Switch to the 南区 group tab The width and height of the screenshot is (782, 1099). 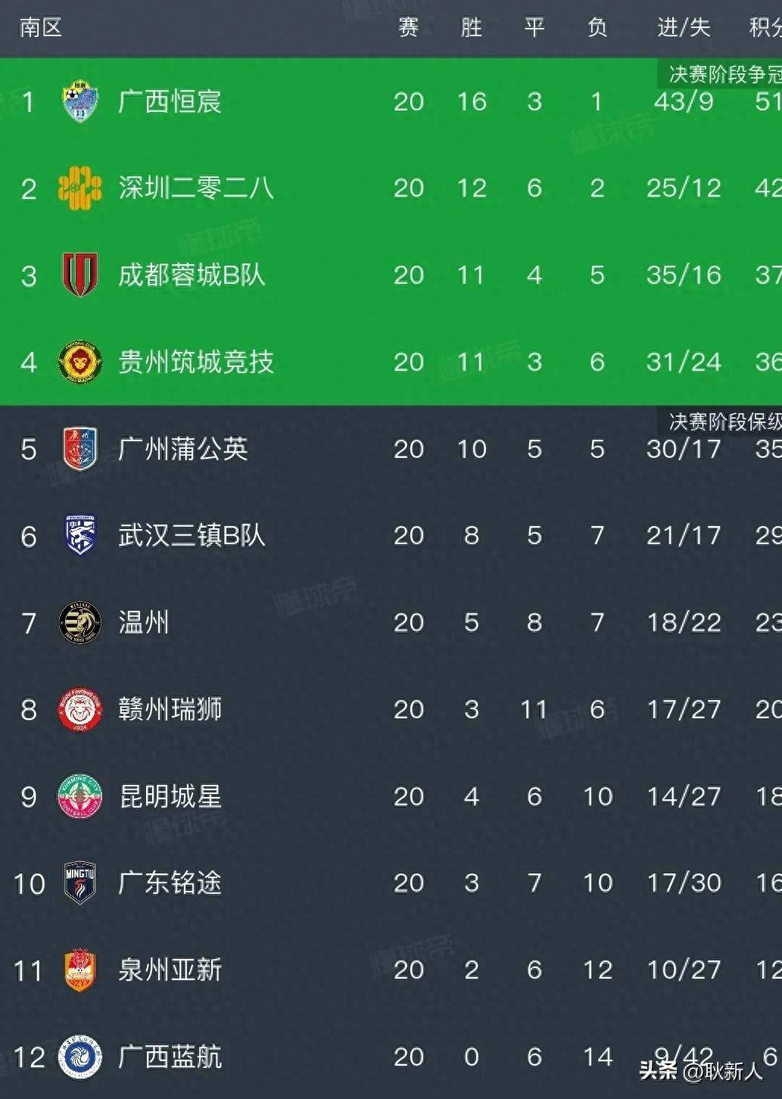tap(40, 28)
